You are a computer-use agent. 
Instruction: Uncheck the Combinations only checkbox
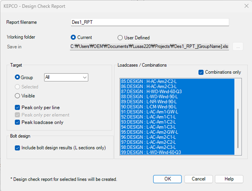pyautogui.click(x=201, y=72)
